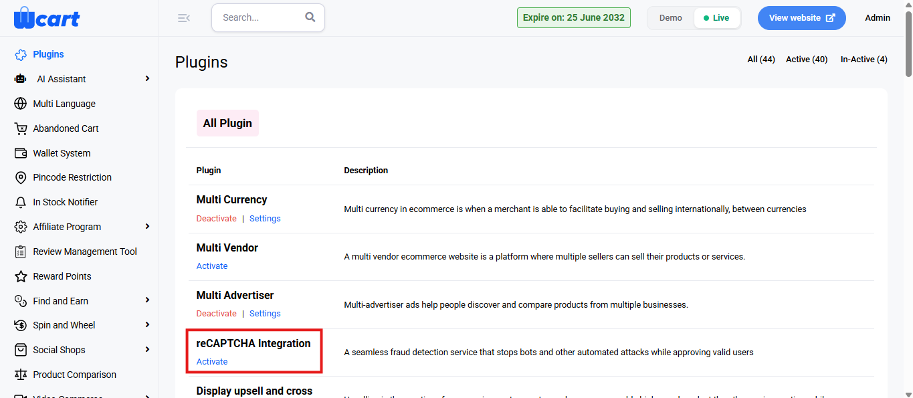The image size is (913, 398).
Task: Click the AI Assistant robot icon
Action: point(21,79)
